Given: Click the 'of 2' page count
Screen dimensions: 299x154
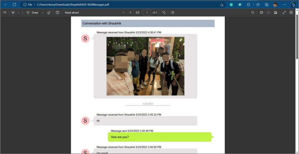Looking at the screenshot, I should pyautogui.click(x=155, y=13).
